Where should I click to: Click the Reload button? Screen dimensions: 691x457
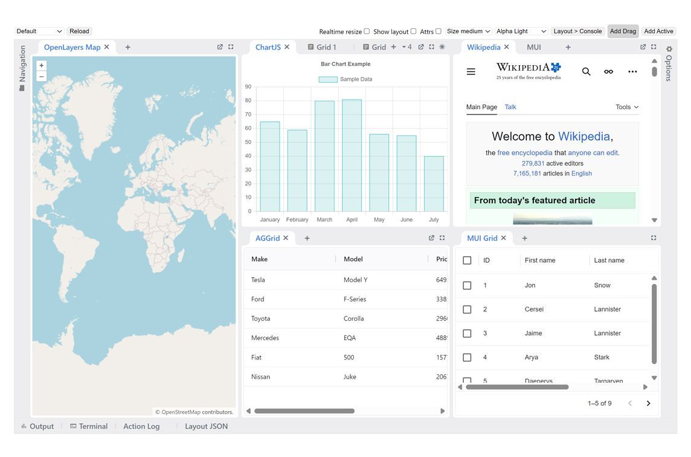[x=79, y=31]
